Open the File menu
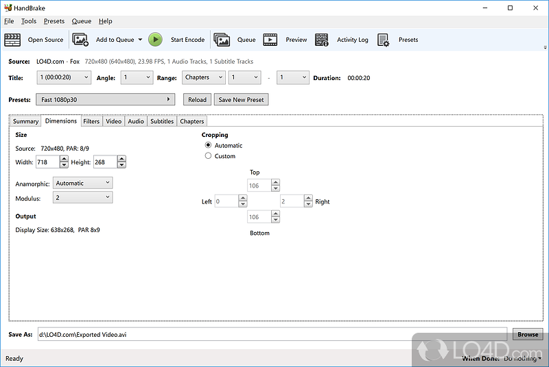549x367 pixels. [x=9, y=21]
